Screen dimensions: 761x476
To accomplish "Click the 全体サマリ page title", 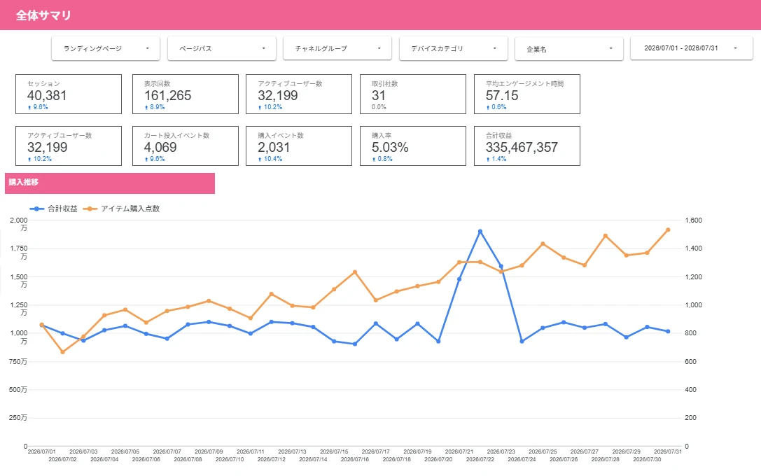I will pos(43,15).
